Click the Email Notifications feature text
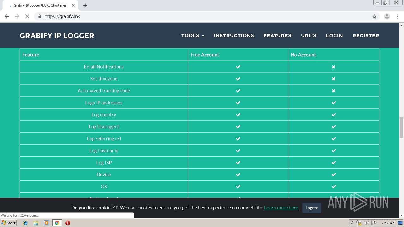Screen dimensions: 404x227 [104, 67]
